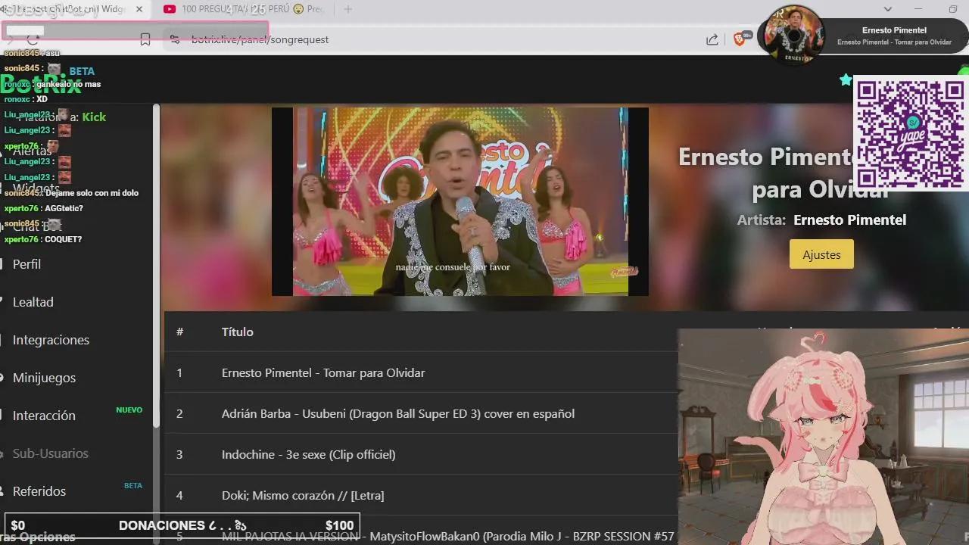Open Referidos beta sidebar item
969x545 pixels.
pos(39,491)
